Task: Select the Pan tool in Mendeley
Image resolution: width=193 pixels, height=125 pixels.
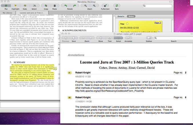Action: click(6, 6)
